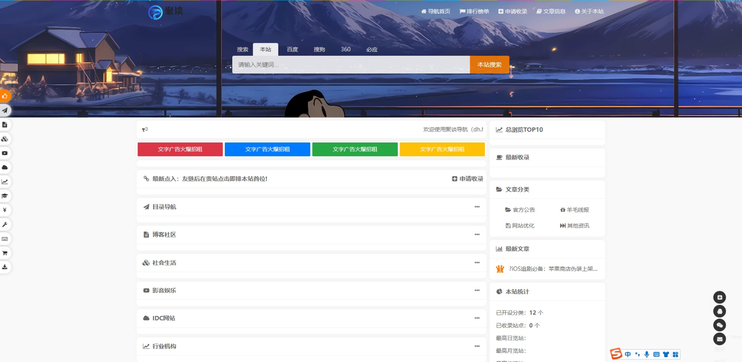Click 申请收录 link in friend-link panel
Screen dimensions: 742x362
tap(468, 179)
